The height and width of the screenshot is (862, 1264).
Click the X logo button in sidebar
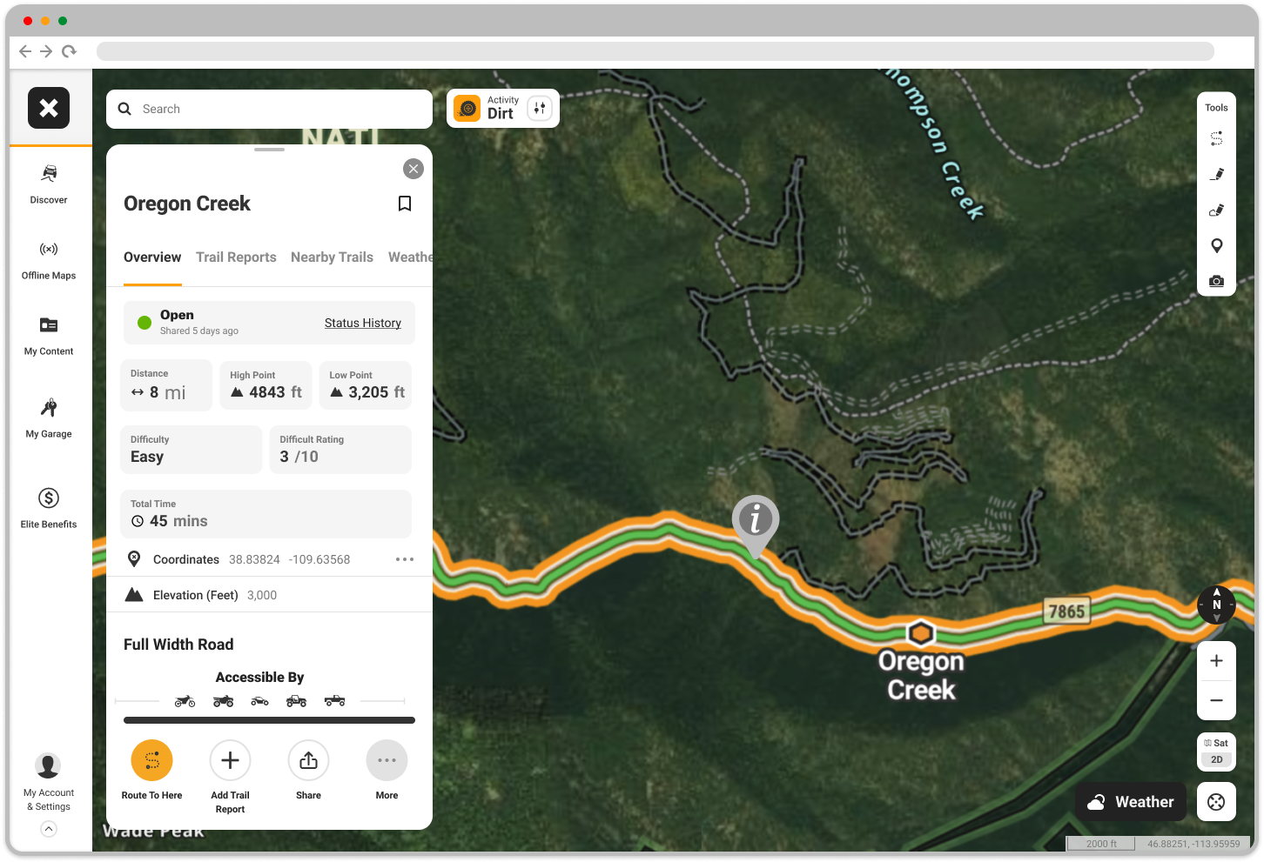pyautogui.click(x=49, y=108)
